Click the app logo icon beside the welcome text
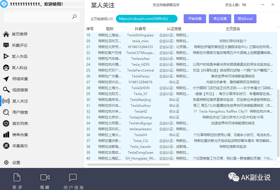The height and width of the screenshot is (190, 280). (x=4, y=4)
